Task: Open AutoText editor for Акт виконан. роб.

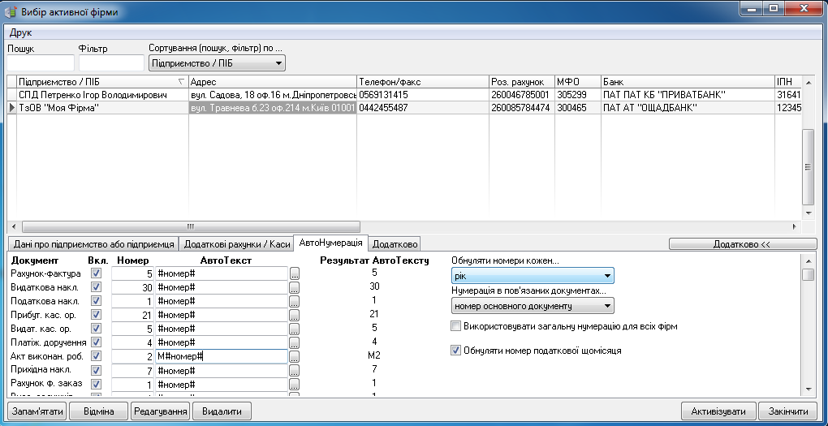Action: 295,357
